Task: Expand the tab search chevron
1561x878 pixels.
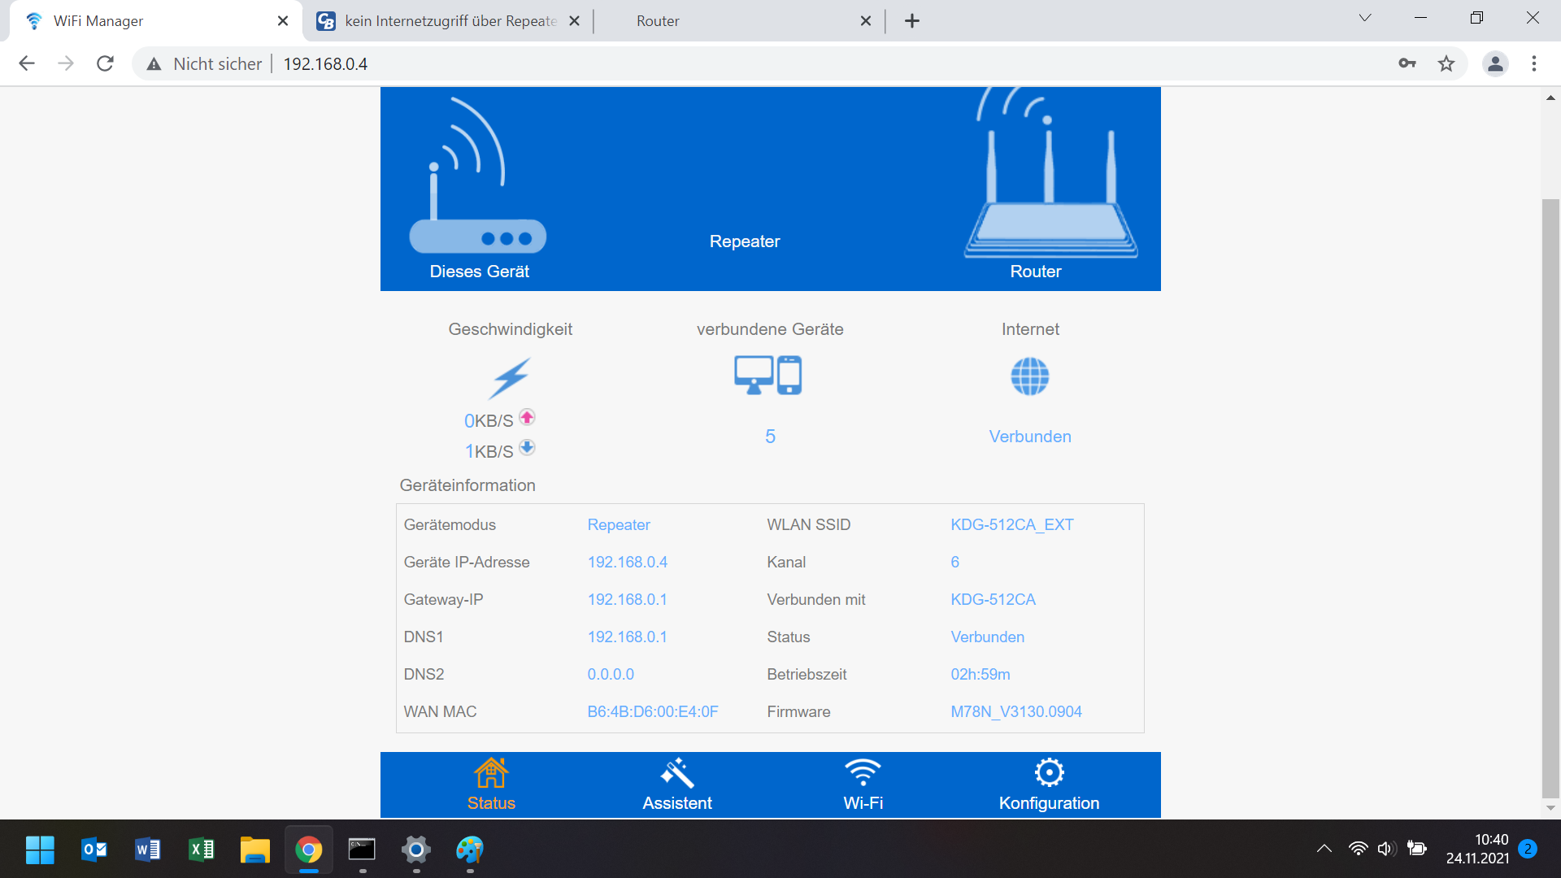Action: [1365, 18]
